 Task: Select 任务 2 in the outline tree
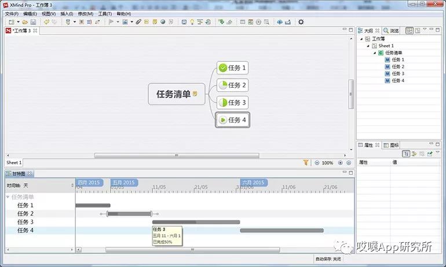(398, 66)
